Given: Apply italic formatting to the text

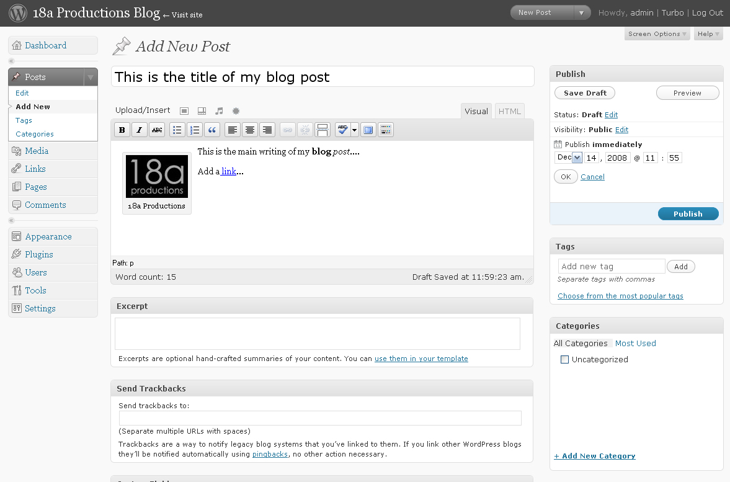Looking at the screenshot, I should tap(139, 130).
